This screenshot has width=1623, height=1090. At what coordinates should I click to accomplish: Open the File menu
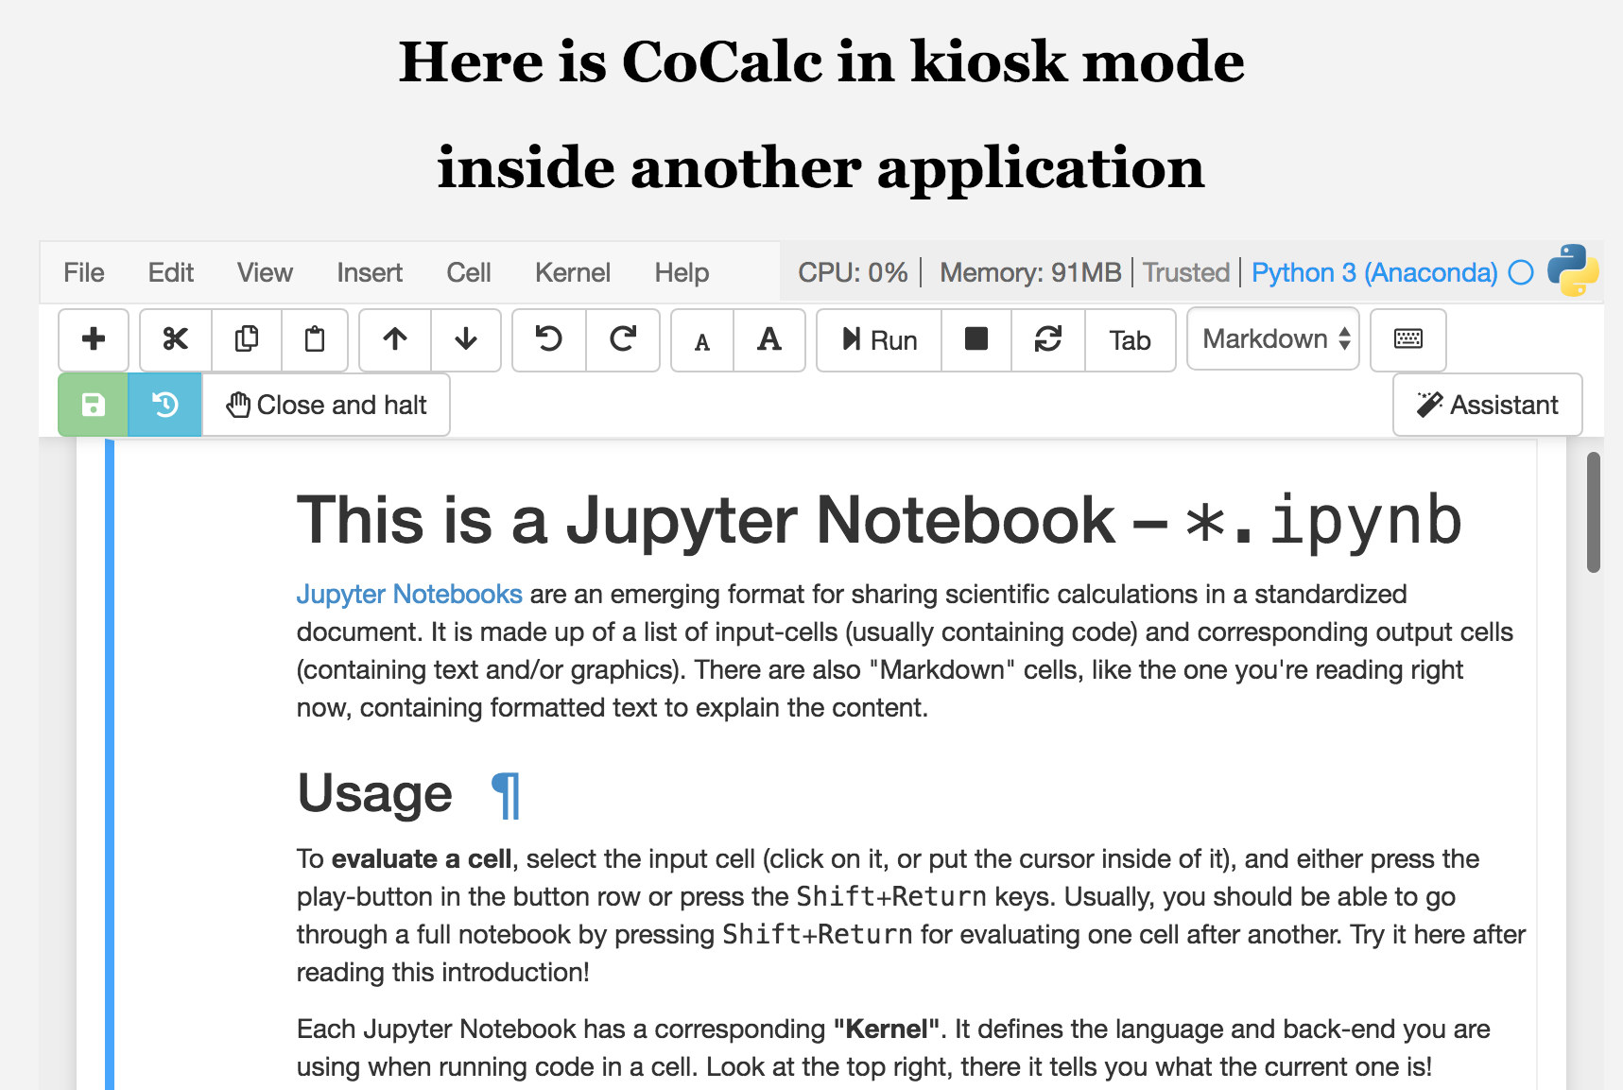pos(83,272)
